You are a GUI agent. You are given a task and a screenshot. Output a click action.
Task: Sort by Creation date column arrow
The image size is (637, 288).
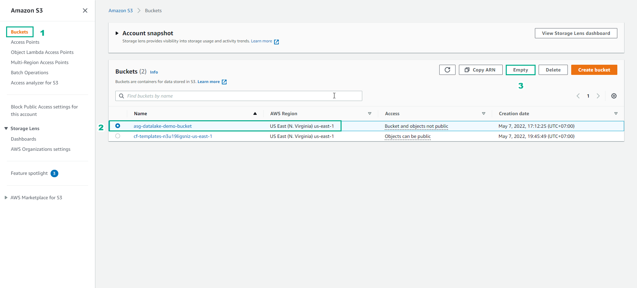coord(616,114)
